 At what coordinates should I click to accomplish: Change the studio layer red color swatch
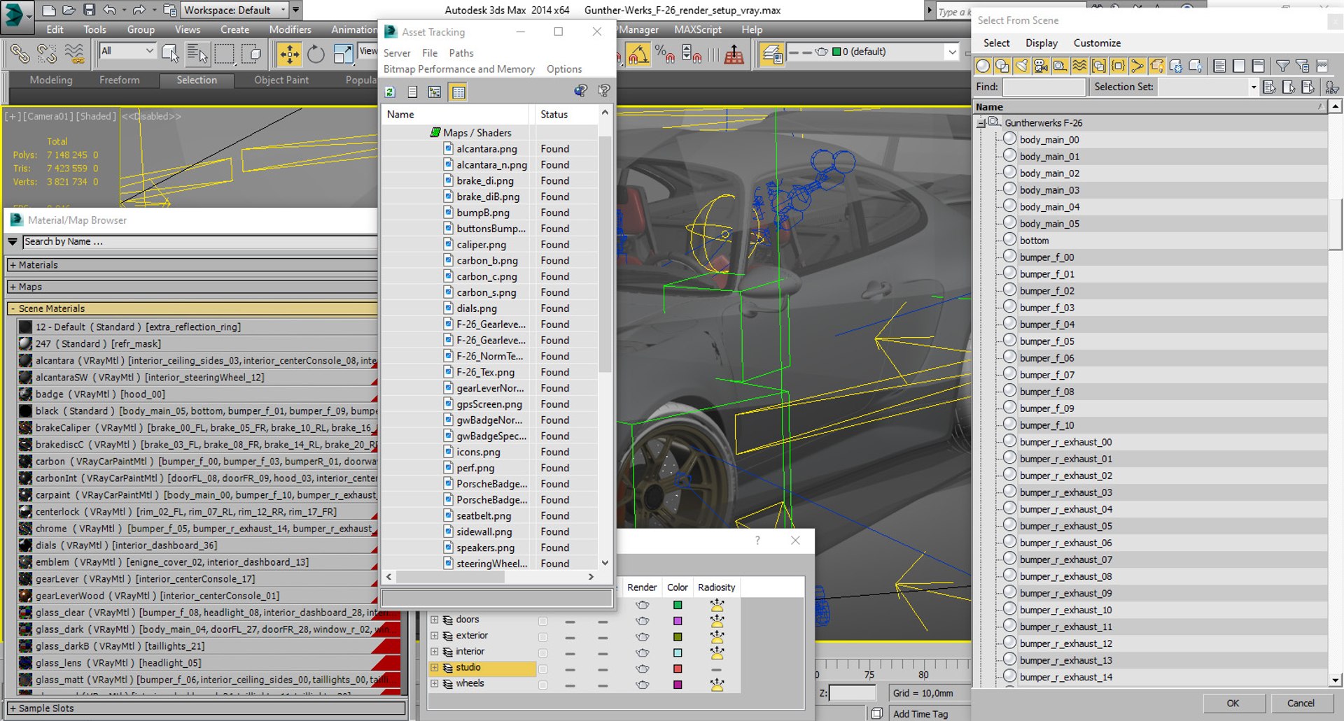[678, 669]
